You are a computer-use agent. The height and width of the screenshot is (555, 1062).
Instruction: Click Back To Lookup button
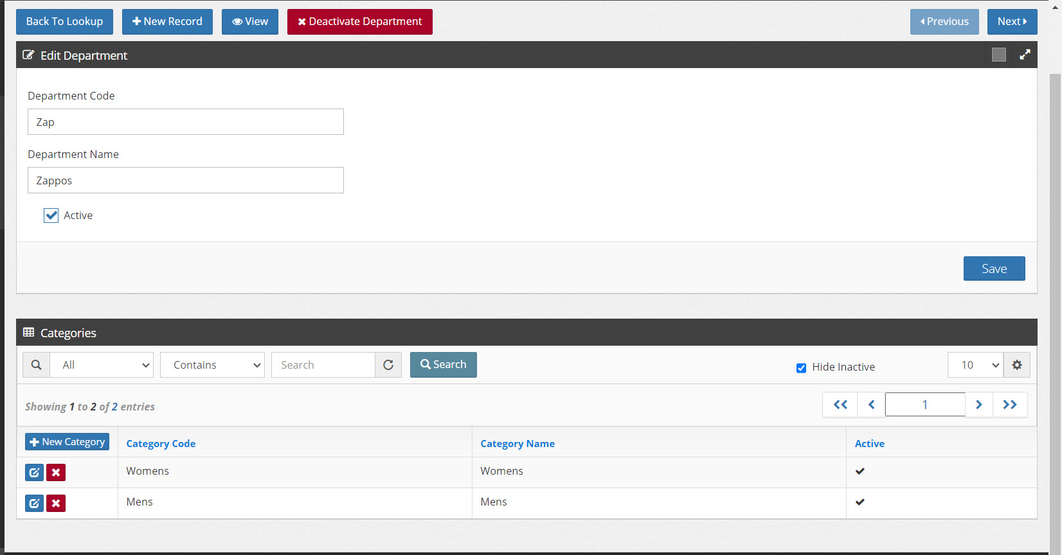tap(64, 22)
